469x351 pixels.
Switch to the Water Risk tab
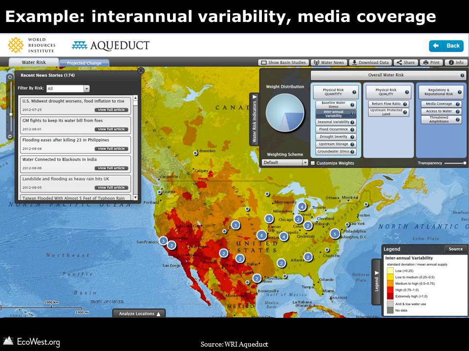point(34,62)
